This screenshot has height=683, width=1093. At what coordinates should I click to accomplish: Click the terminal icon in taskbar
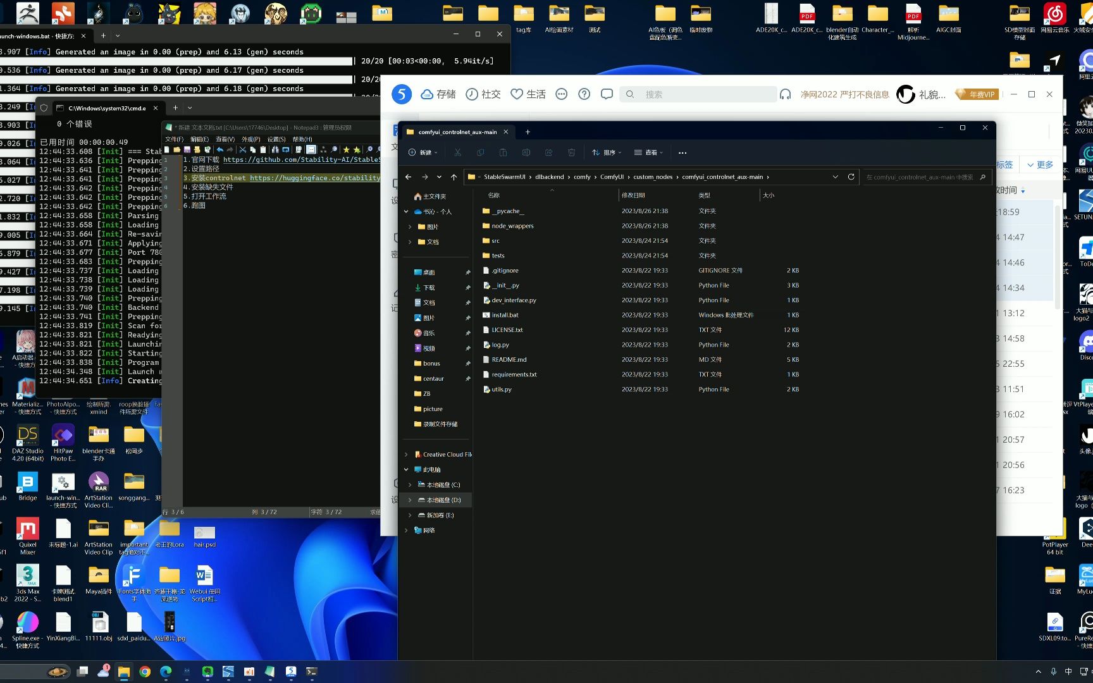coord(312,672)
